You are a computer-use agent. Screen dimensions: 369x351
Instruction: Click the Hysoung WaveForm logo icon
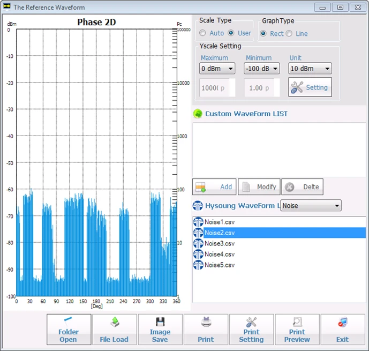[x=198, y=206]
